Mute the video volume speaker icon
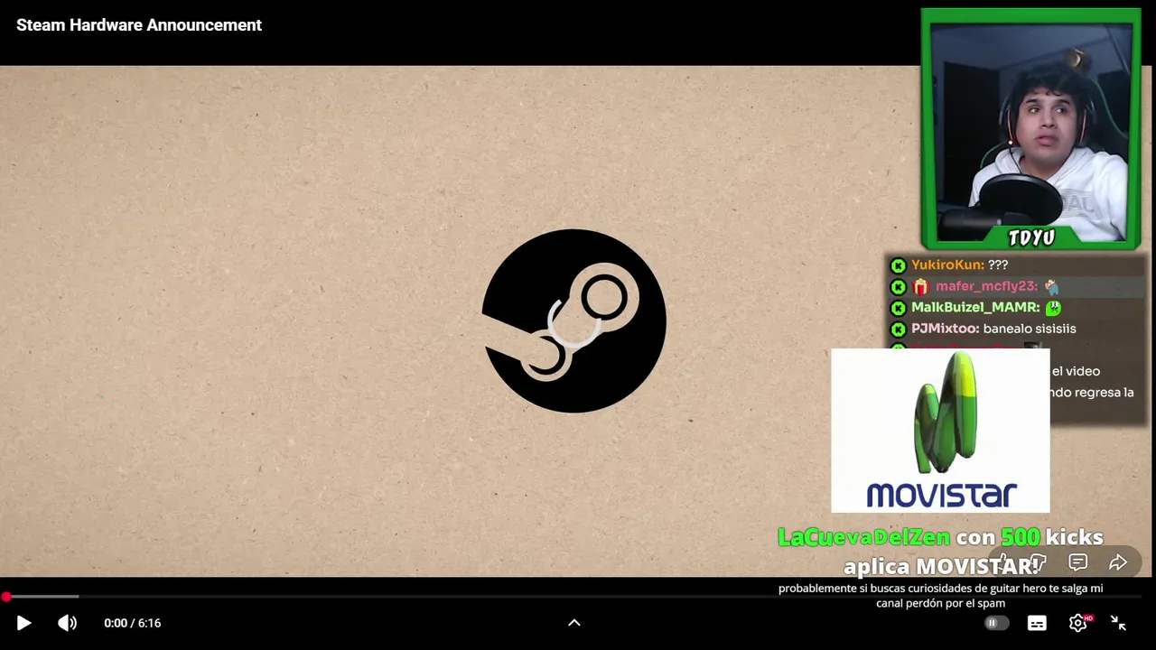Screen dimensions: 1156x650 (68, 623)
